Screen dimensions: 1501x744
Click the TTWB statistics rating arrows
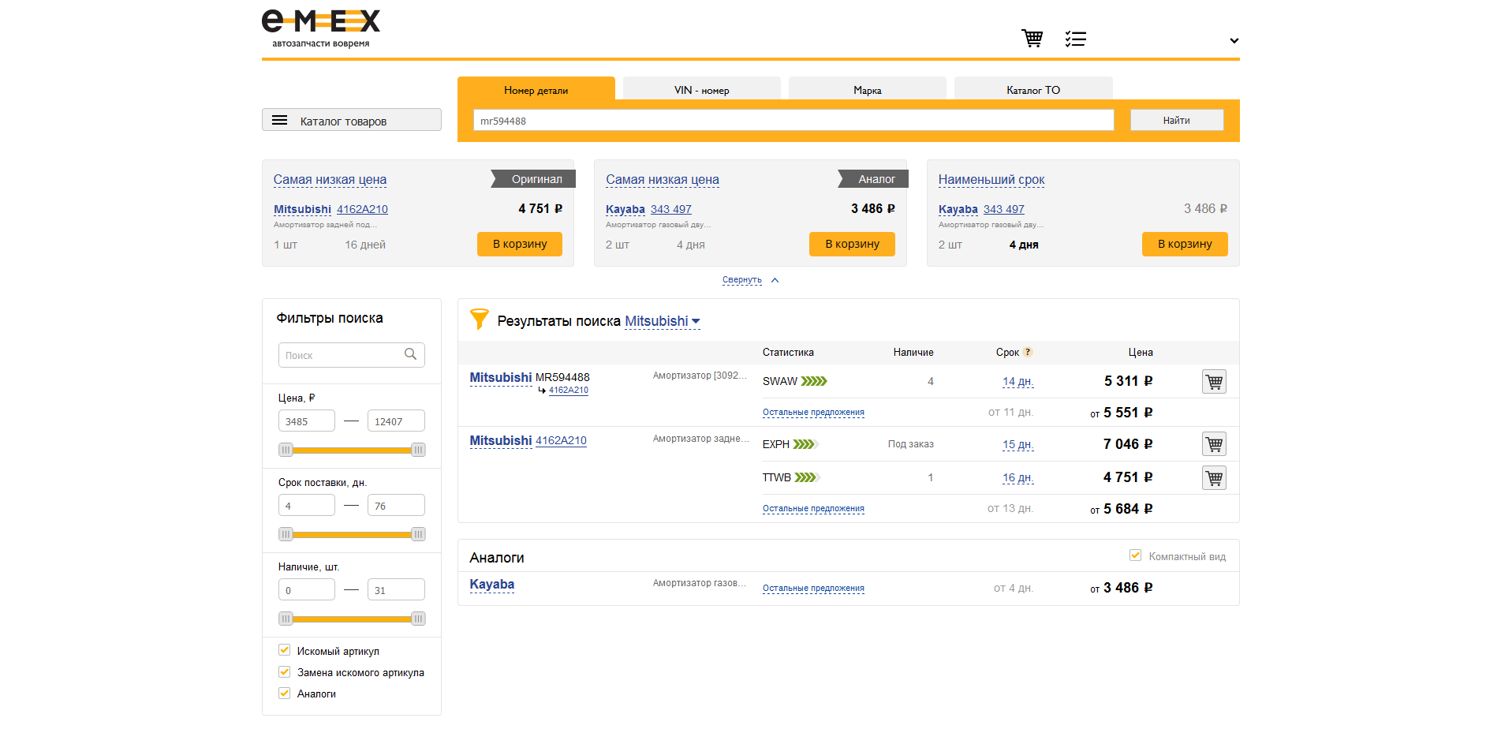(807, 477)
